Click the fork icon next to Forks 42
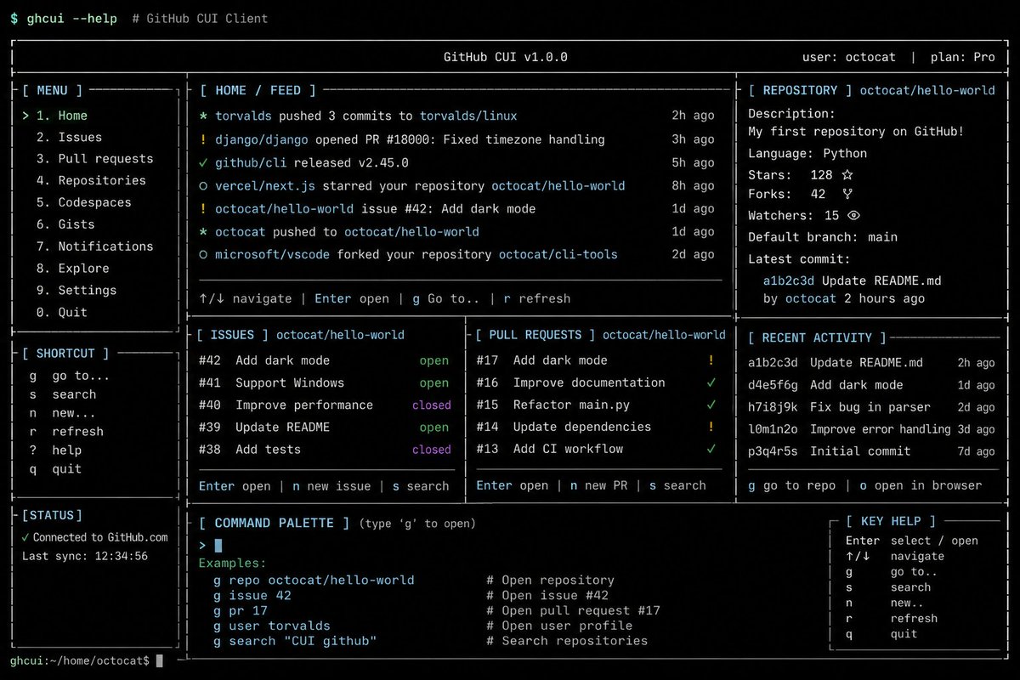Image resolution: width=1020 pixels, height=680 pixels. tap(847, 194)
